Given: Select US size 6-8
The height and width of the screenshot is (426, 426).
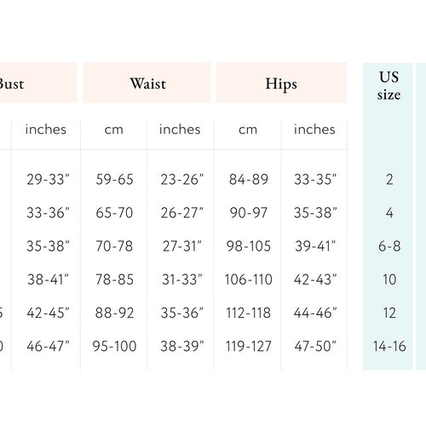Looking at the screenshot, I should 389,246.
